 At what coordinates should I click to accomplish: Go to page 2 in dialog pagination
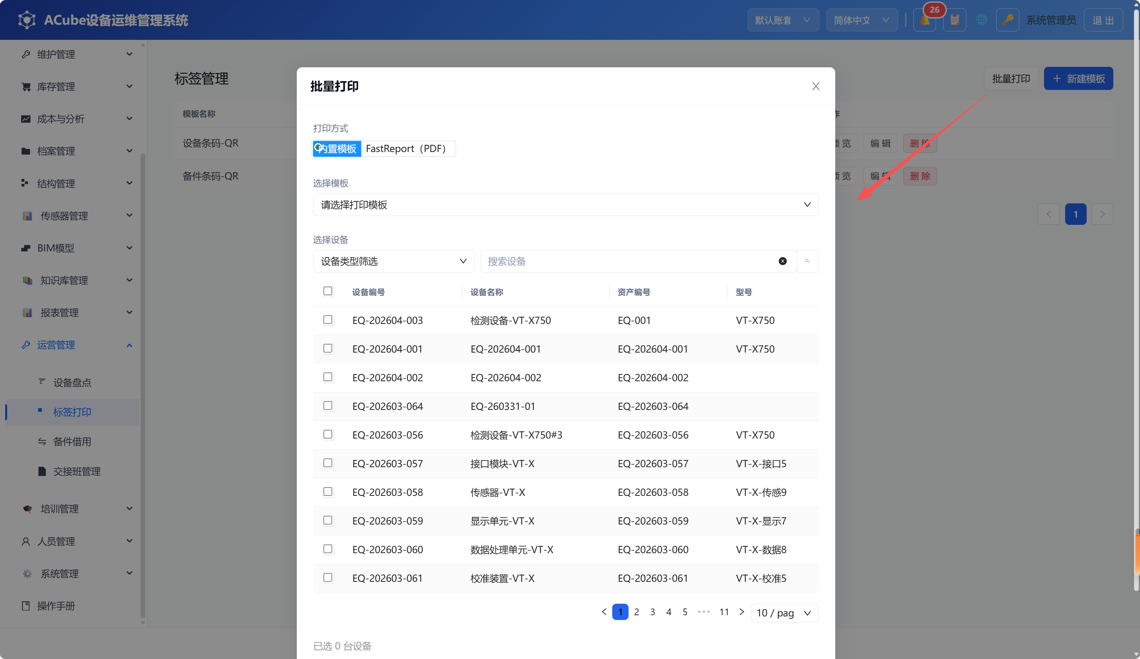(637, 612)
